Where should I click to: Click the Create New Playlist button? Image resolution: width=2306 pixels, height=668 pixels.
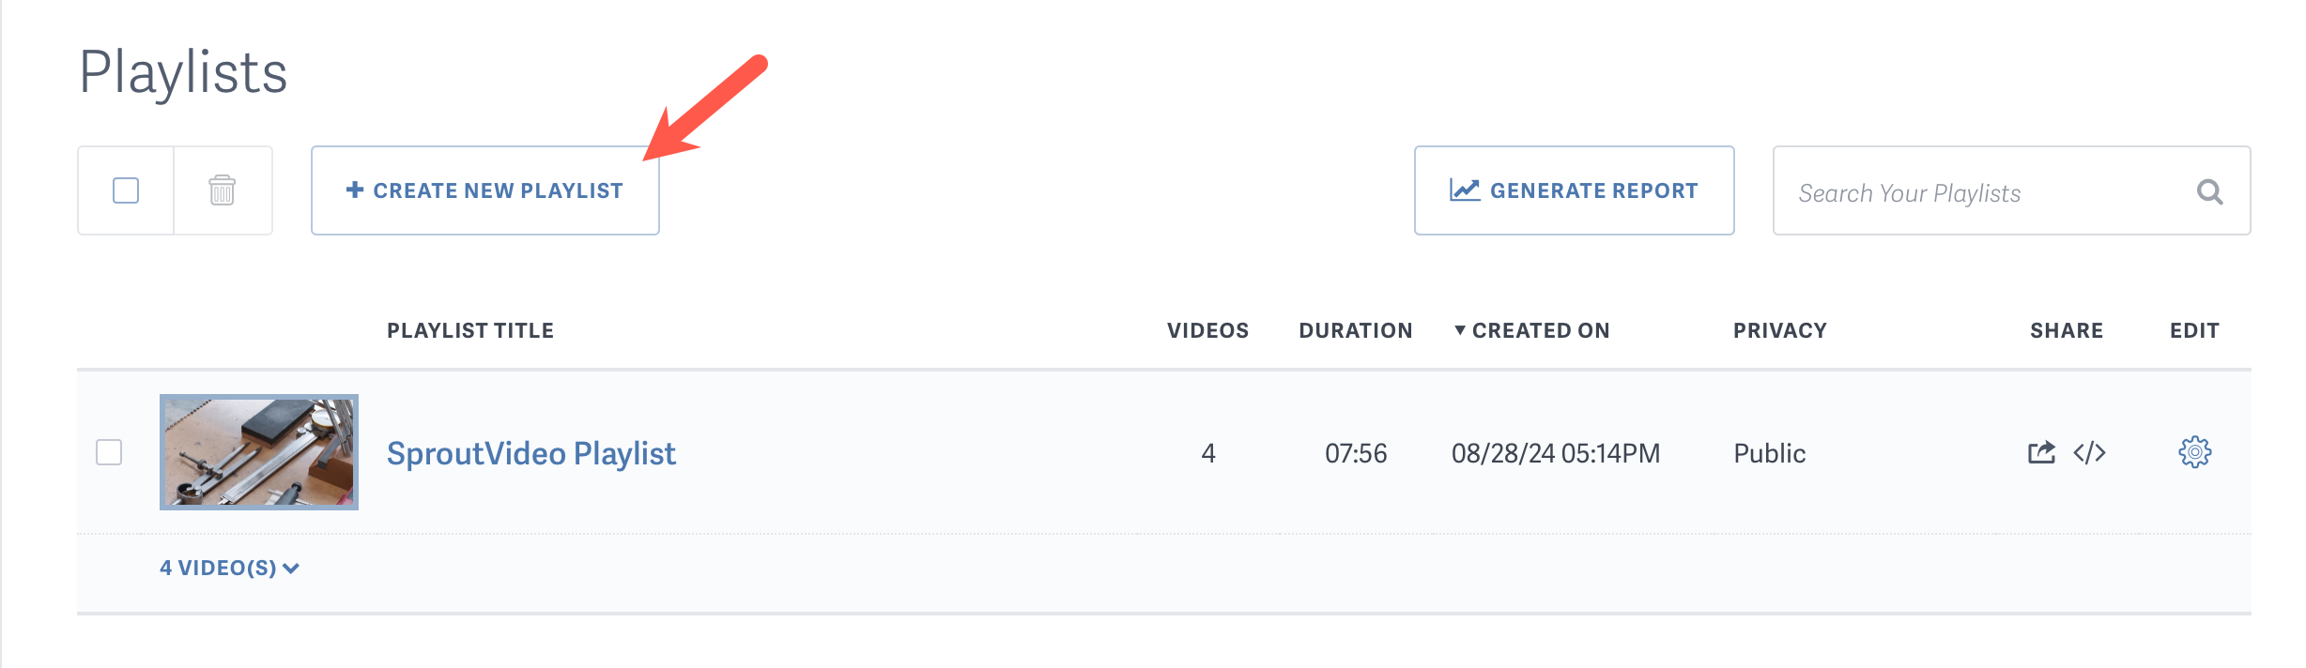click(484, 190)
